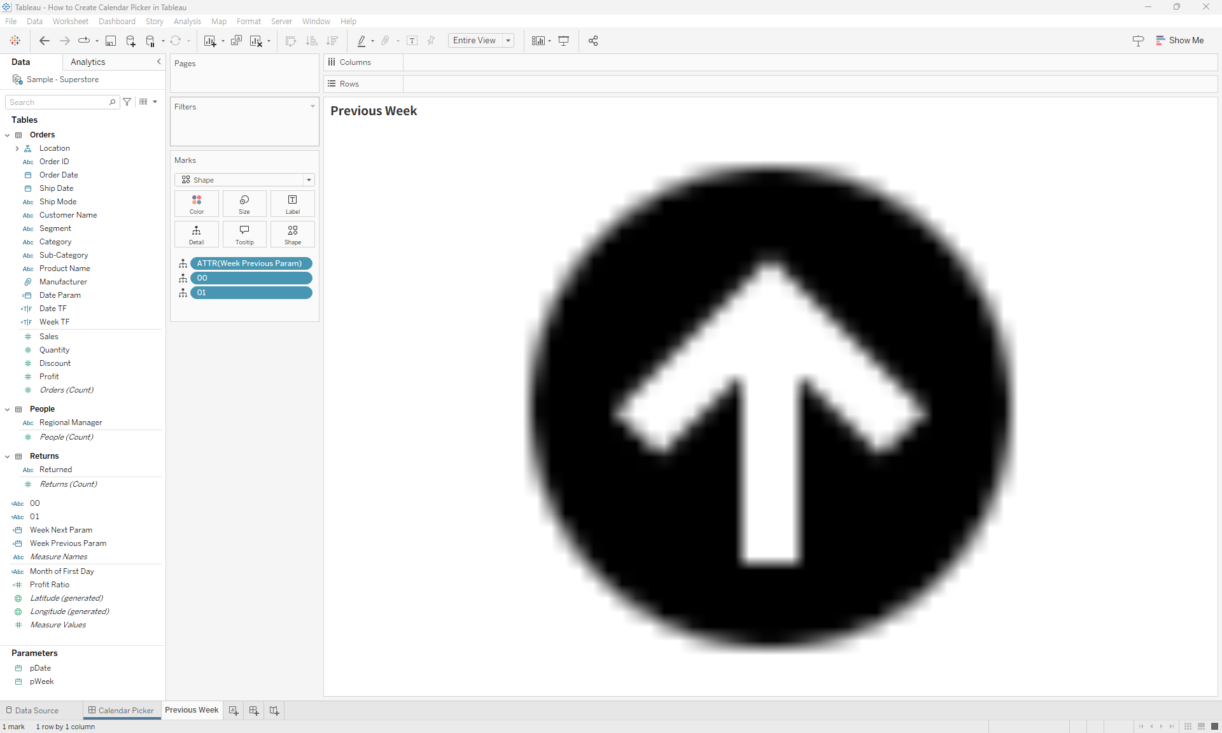Toggle the data pane filter icon
1222x733 pixels.
tap(127, 102)
